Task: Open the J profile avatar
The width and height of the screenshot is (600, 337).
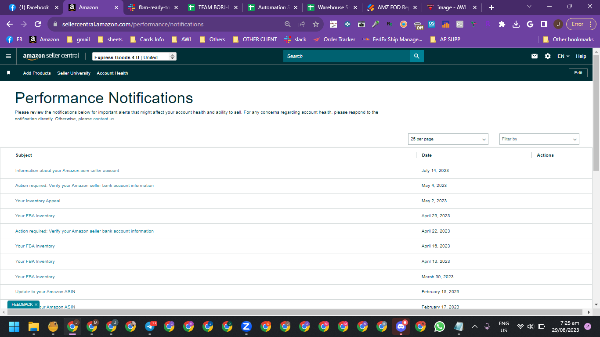Action: click(x=558, y=24)
